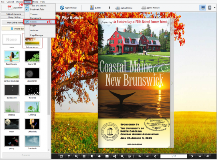Toggle the sound speaker icon
217x160 pixels.
tap(99, 156)
